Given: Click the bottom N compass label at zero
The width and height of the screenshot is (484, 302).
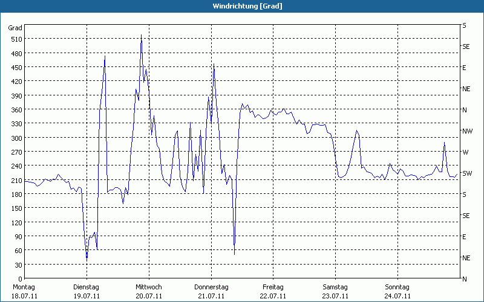Looking at the screenshot, I should 465,279.
